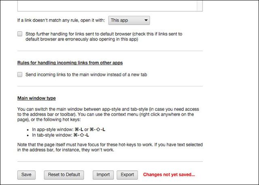This screenshot has width=259, height=185.
Task: Enable "Stop further handling" for default browser links
Action: (x=20, y=34)
